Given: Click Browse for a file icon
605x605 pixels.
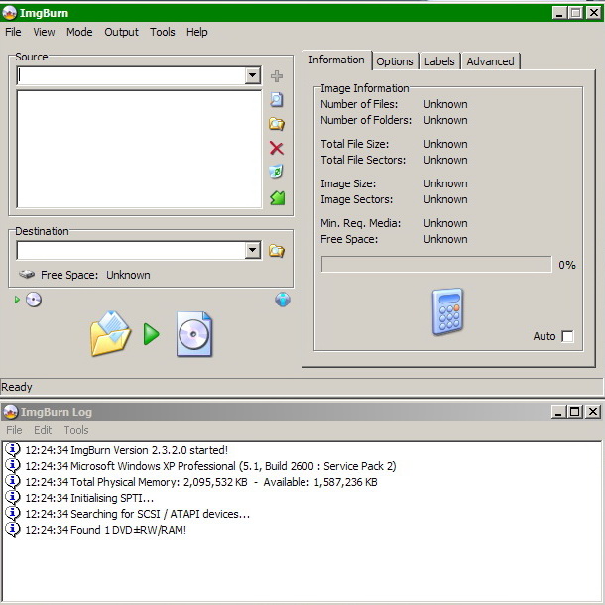Looking at the screenshot, I should coord(277,100).
